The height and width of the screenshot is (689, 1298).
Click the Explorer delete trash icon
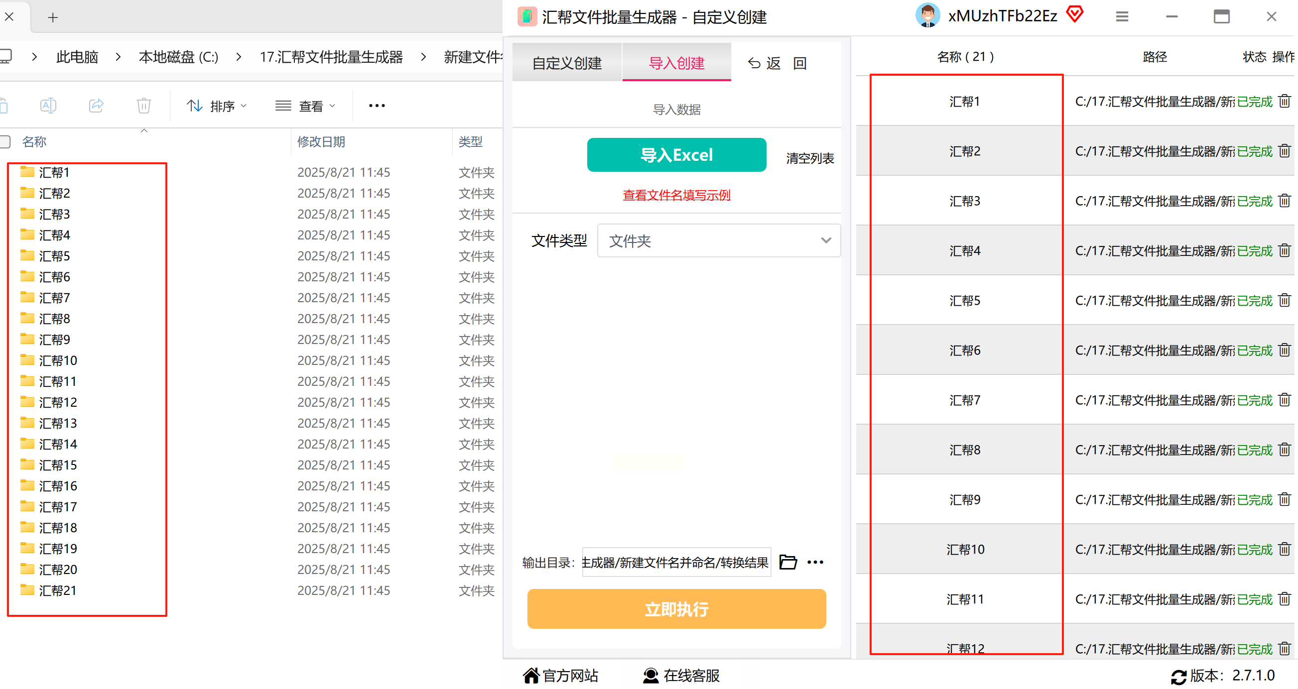(144, 106)
